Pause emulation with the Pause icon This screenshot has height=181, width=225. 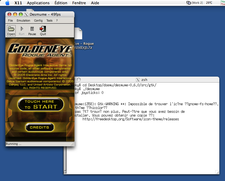pyautogui.click(x=32, y=31)
